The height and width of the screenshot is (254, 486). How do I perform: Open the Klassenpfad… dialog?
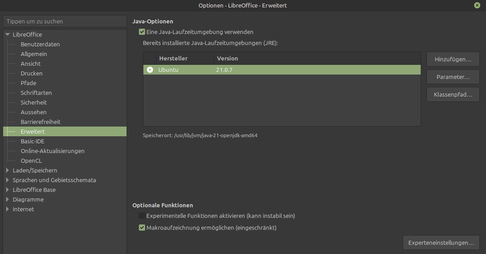click(x=453, y=94)
